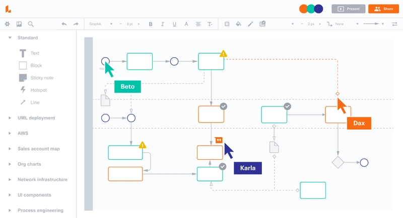The width and height of the screenshot is (403, 218).
Task: Click checkmark badge on the middle orange box
Action: tap(224, 106)
